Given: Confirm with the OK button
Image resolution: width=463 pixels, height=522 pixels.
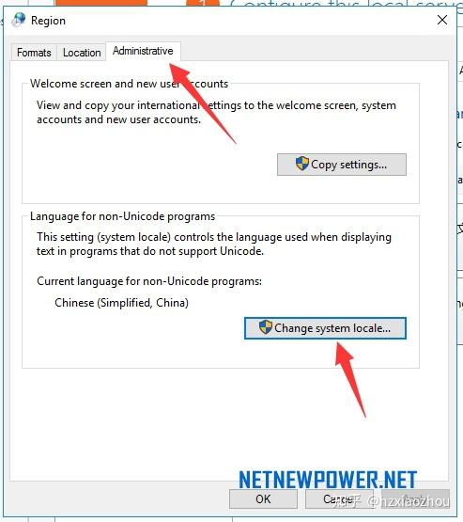Looking at the screenshot, I should pyautogui.click(x=263, y=499).
